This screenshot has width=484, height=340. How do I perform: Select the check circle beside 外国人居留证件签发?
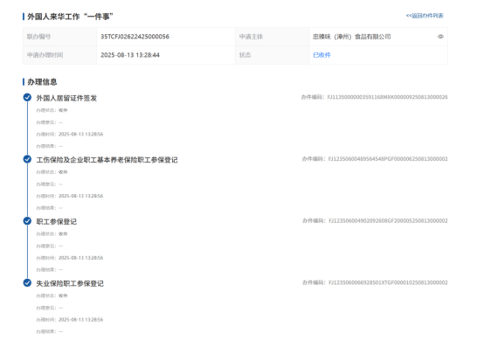tap(27, 98)
